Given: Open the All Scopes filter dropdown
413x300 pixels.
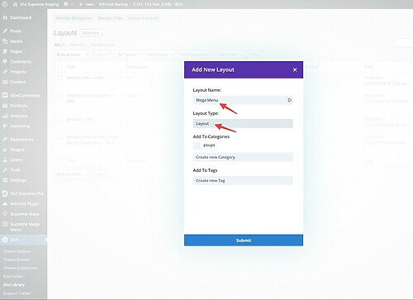Looking at the screenshot, I should (x=160, y=55).
